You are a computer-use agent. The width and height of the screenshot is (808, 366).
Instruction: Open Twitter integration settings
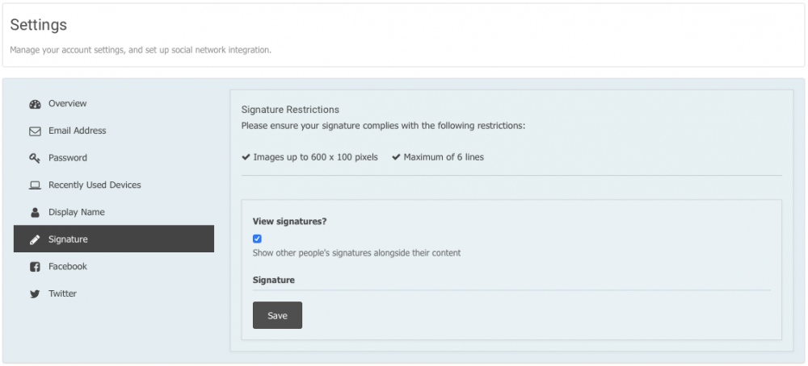tap(114, 293)
